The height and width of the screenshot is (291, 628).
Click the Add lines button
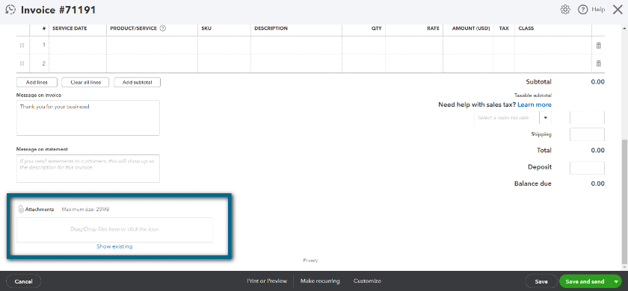tap(37, 82)
